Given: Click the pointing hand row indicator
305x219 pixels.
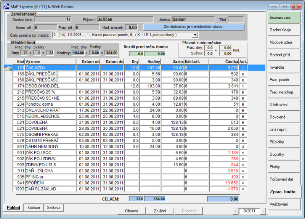Looking at the screenshot, I should coord(8,68).
